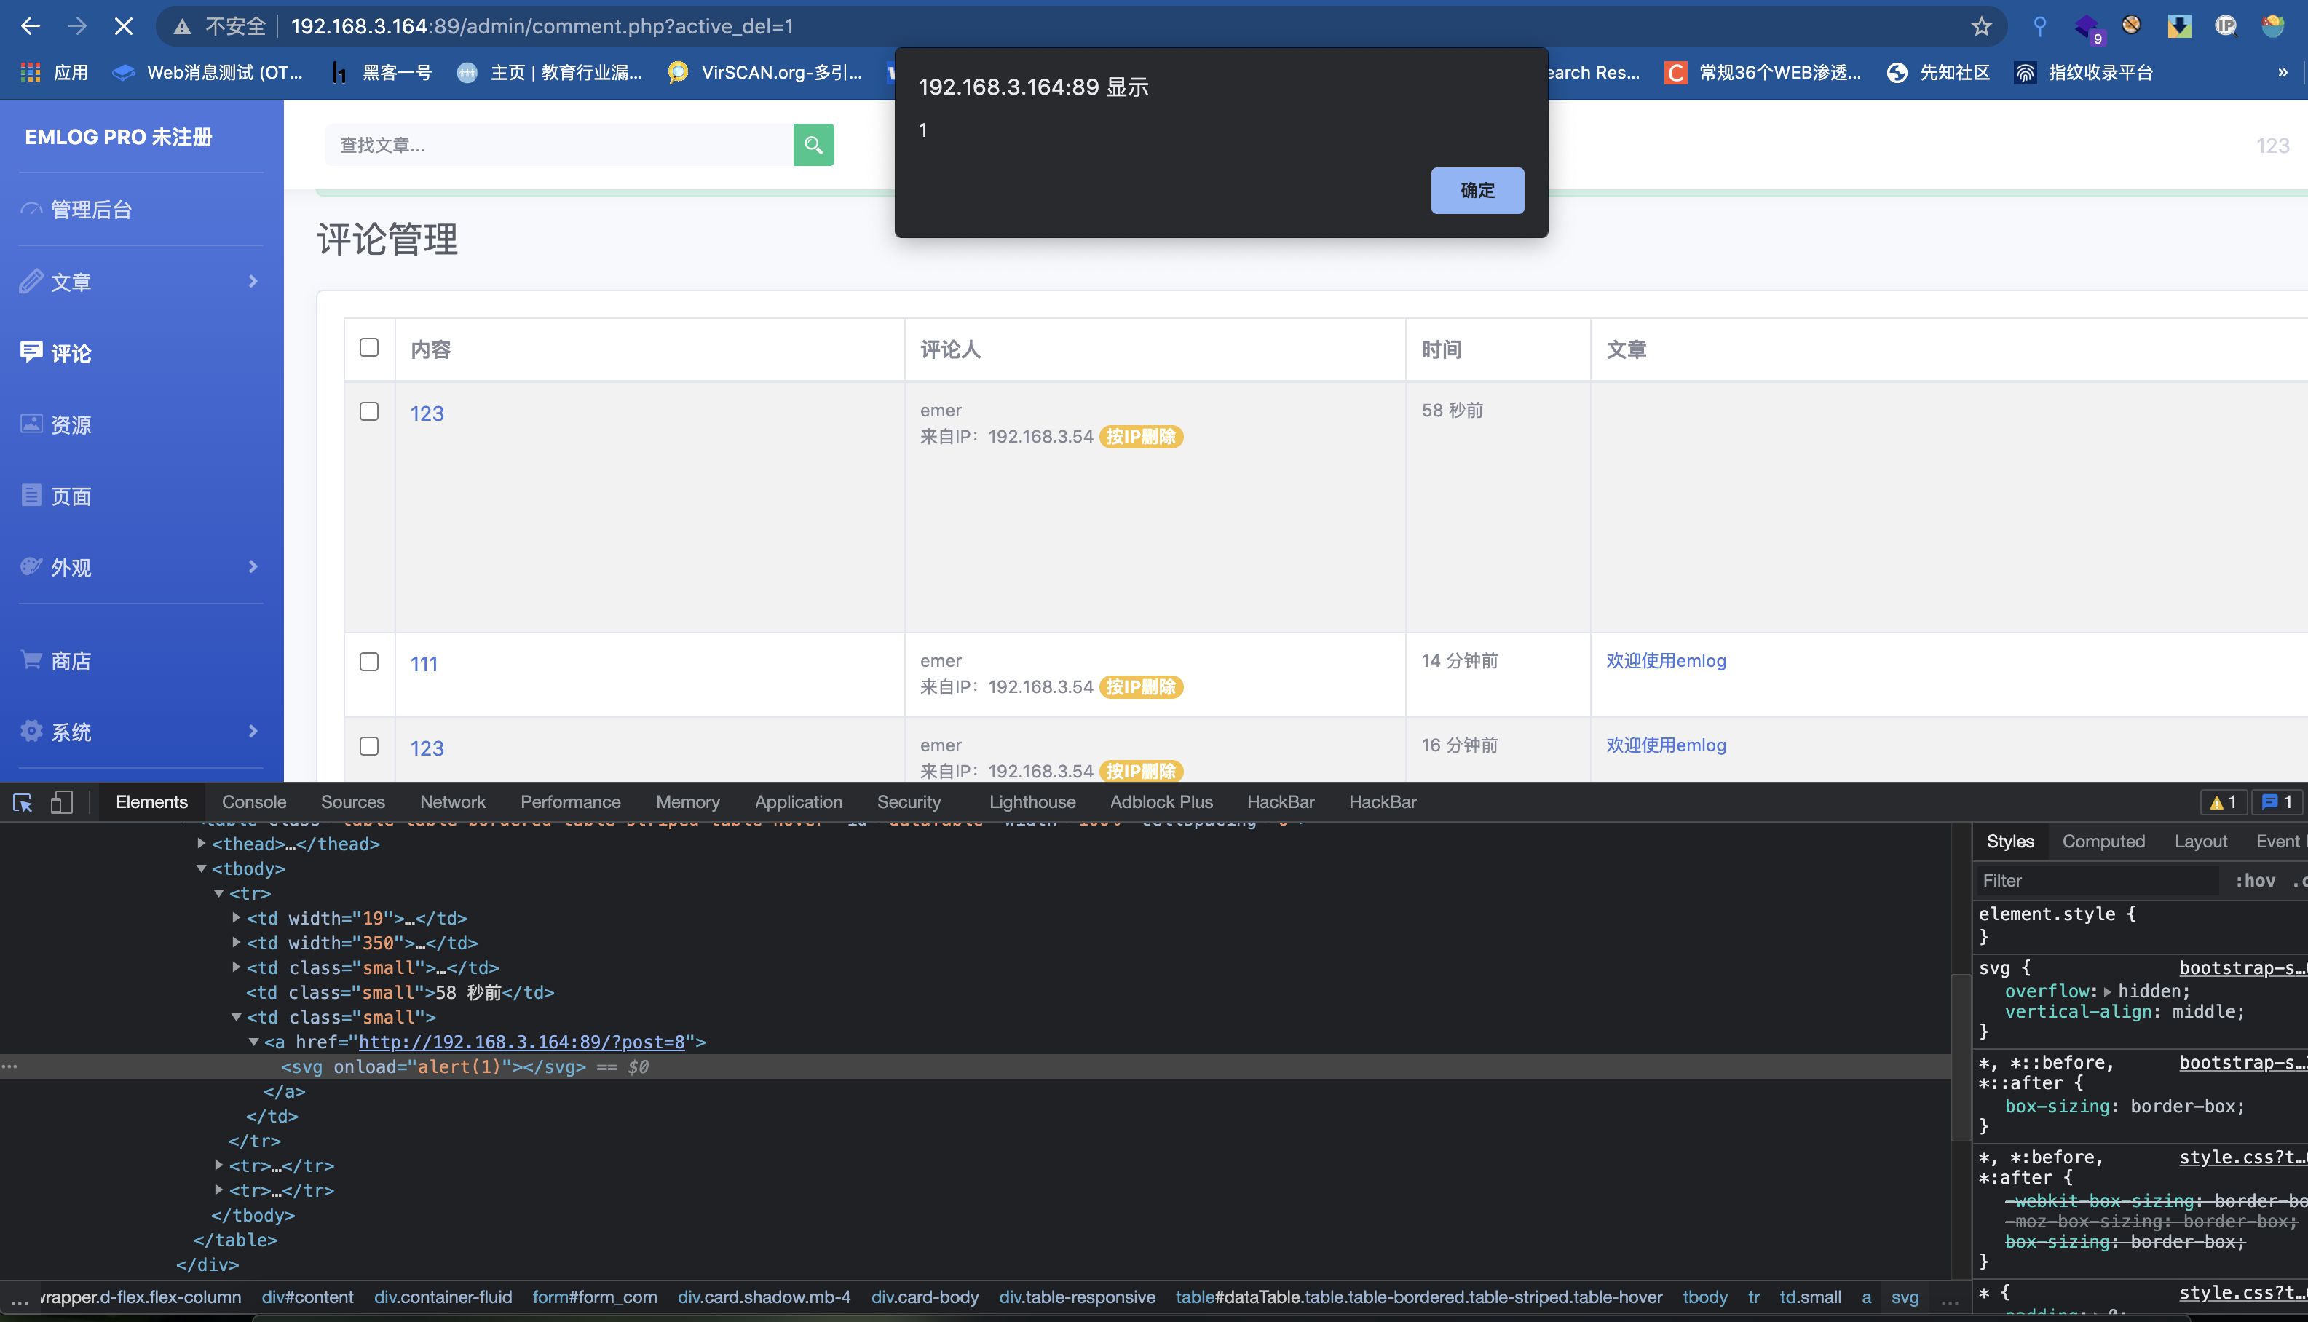Check the select-all checkbox in table header
The width and height of the screenshot is (2308, 1322).
(x=368, y=348)
